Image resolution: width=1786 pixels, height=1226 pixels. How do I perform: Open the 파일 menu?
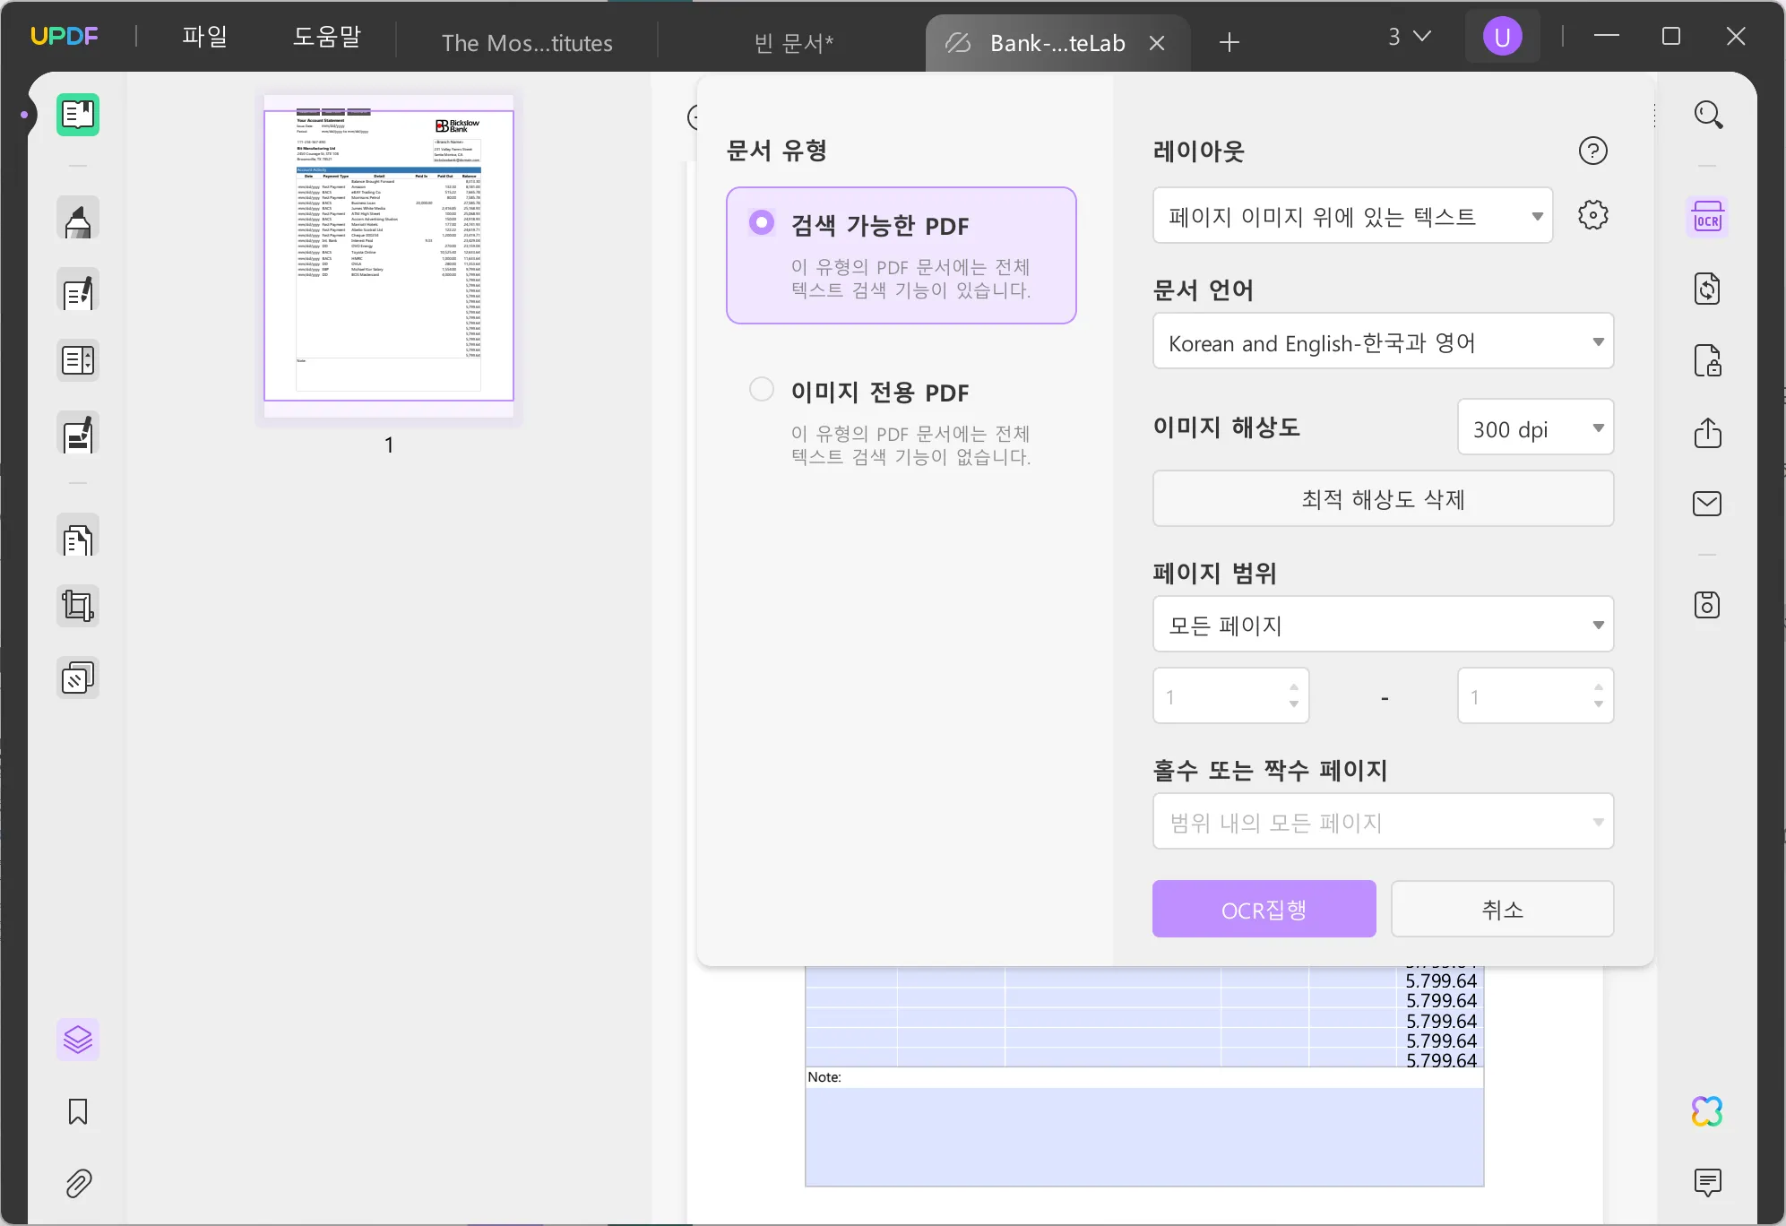pyautogui.click(x=204, y=37)
